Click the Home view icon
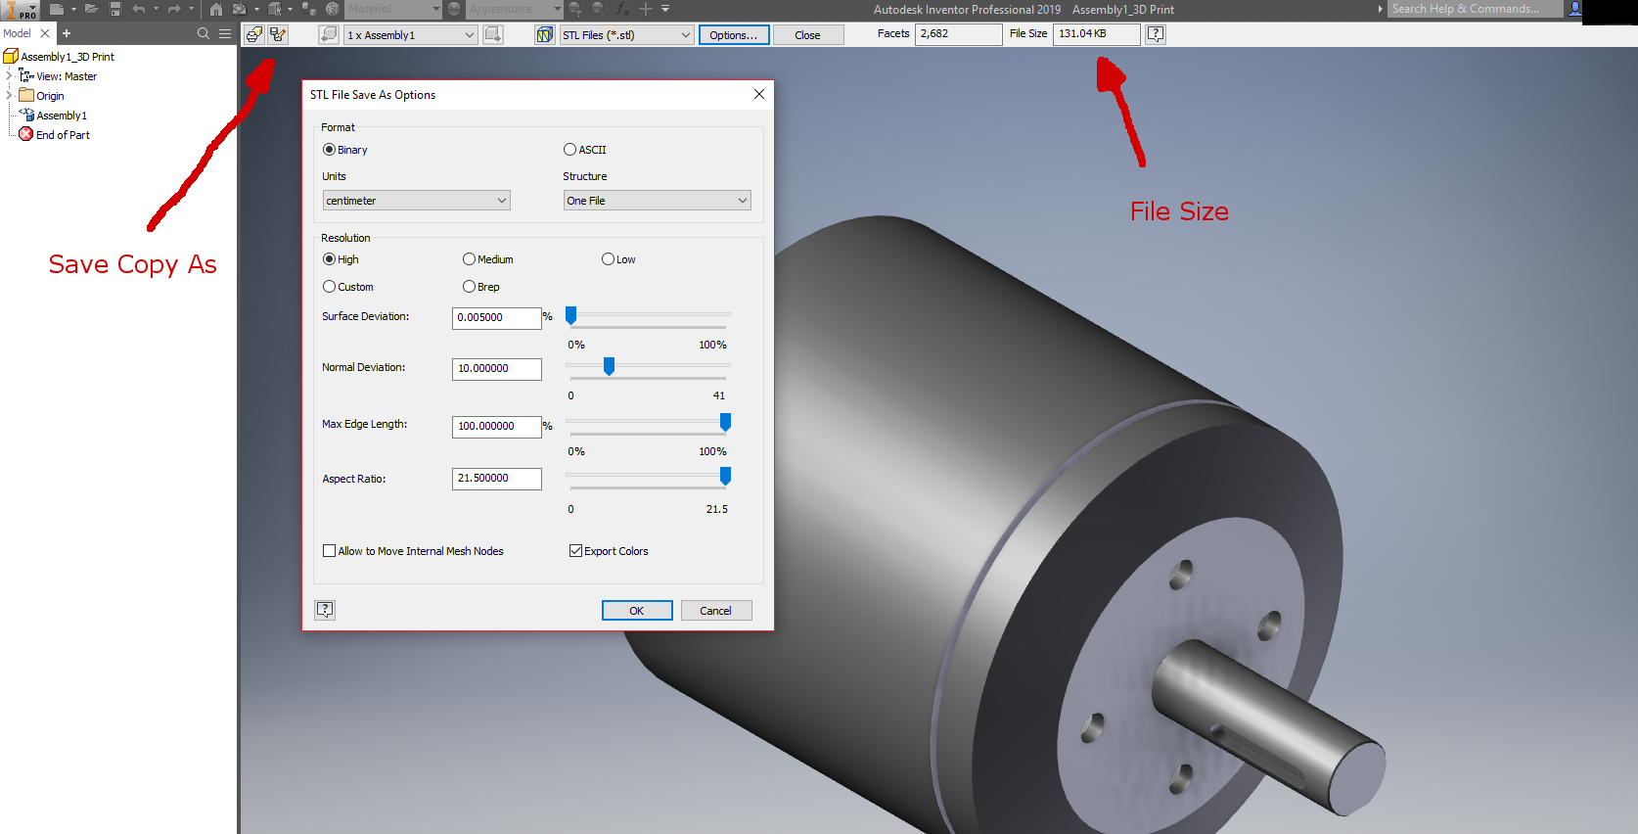This screenshot has width=1638, height=834. coord(216,9)
